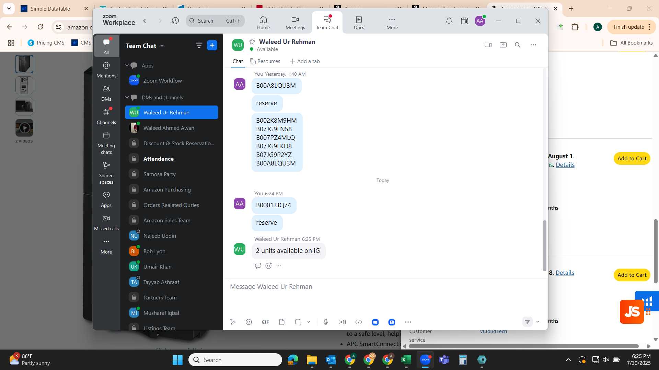The width and height of the screenshot is (659, 370).
Task: Reply to the 2 units available message
Action: coord(258,266)
